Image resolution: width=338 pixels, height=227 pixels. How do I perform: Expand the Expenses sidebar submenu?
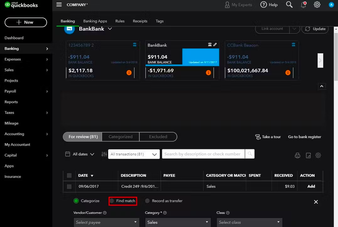click(47, 59)
